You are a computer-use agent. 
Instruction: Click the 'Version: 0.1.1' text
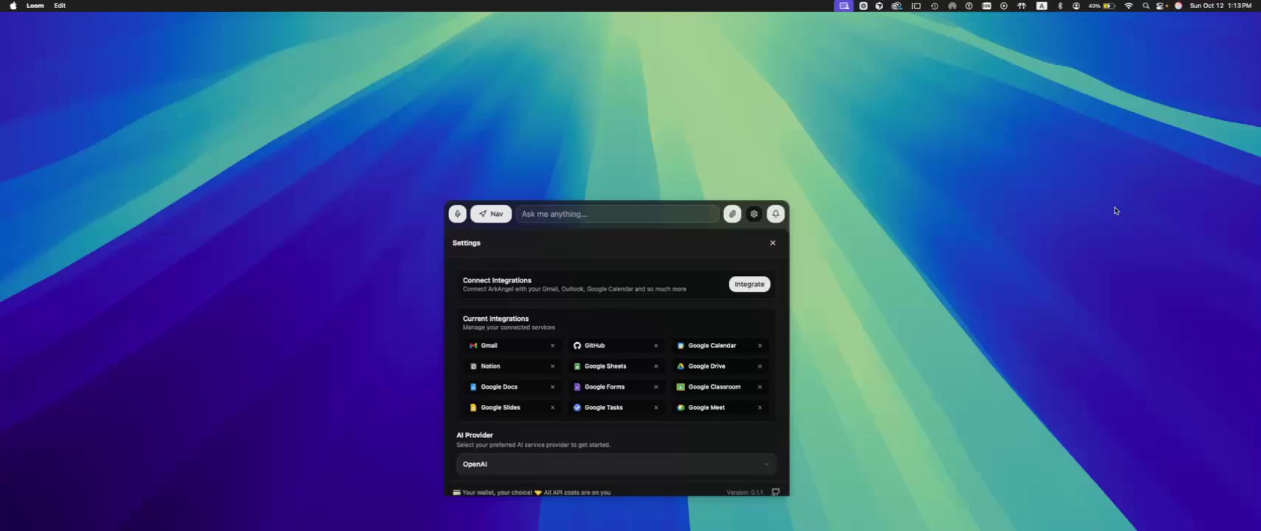pos(744,492)
